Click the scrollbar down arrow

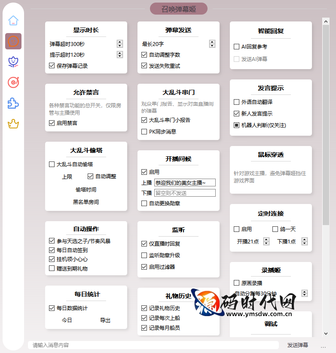point(326,333)
